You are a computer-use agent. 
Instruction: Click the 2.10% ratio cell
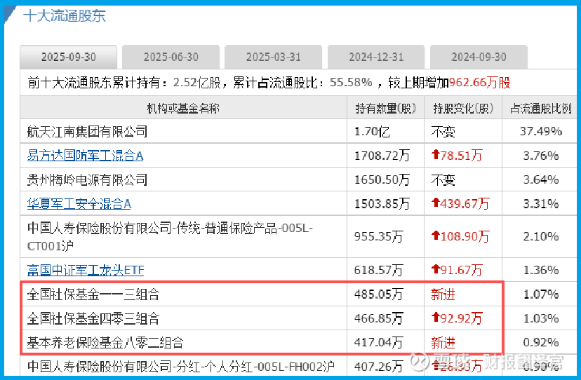[540, 236]
